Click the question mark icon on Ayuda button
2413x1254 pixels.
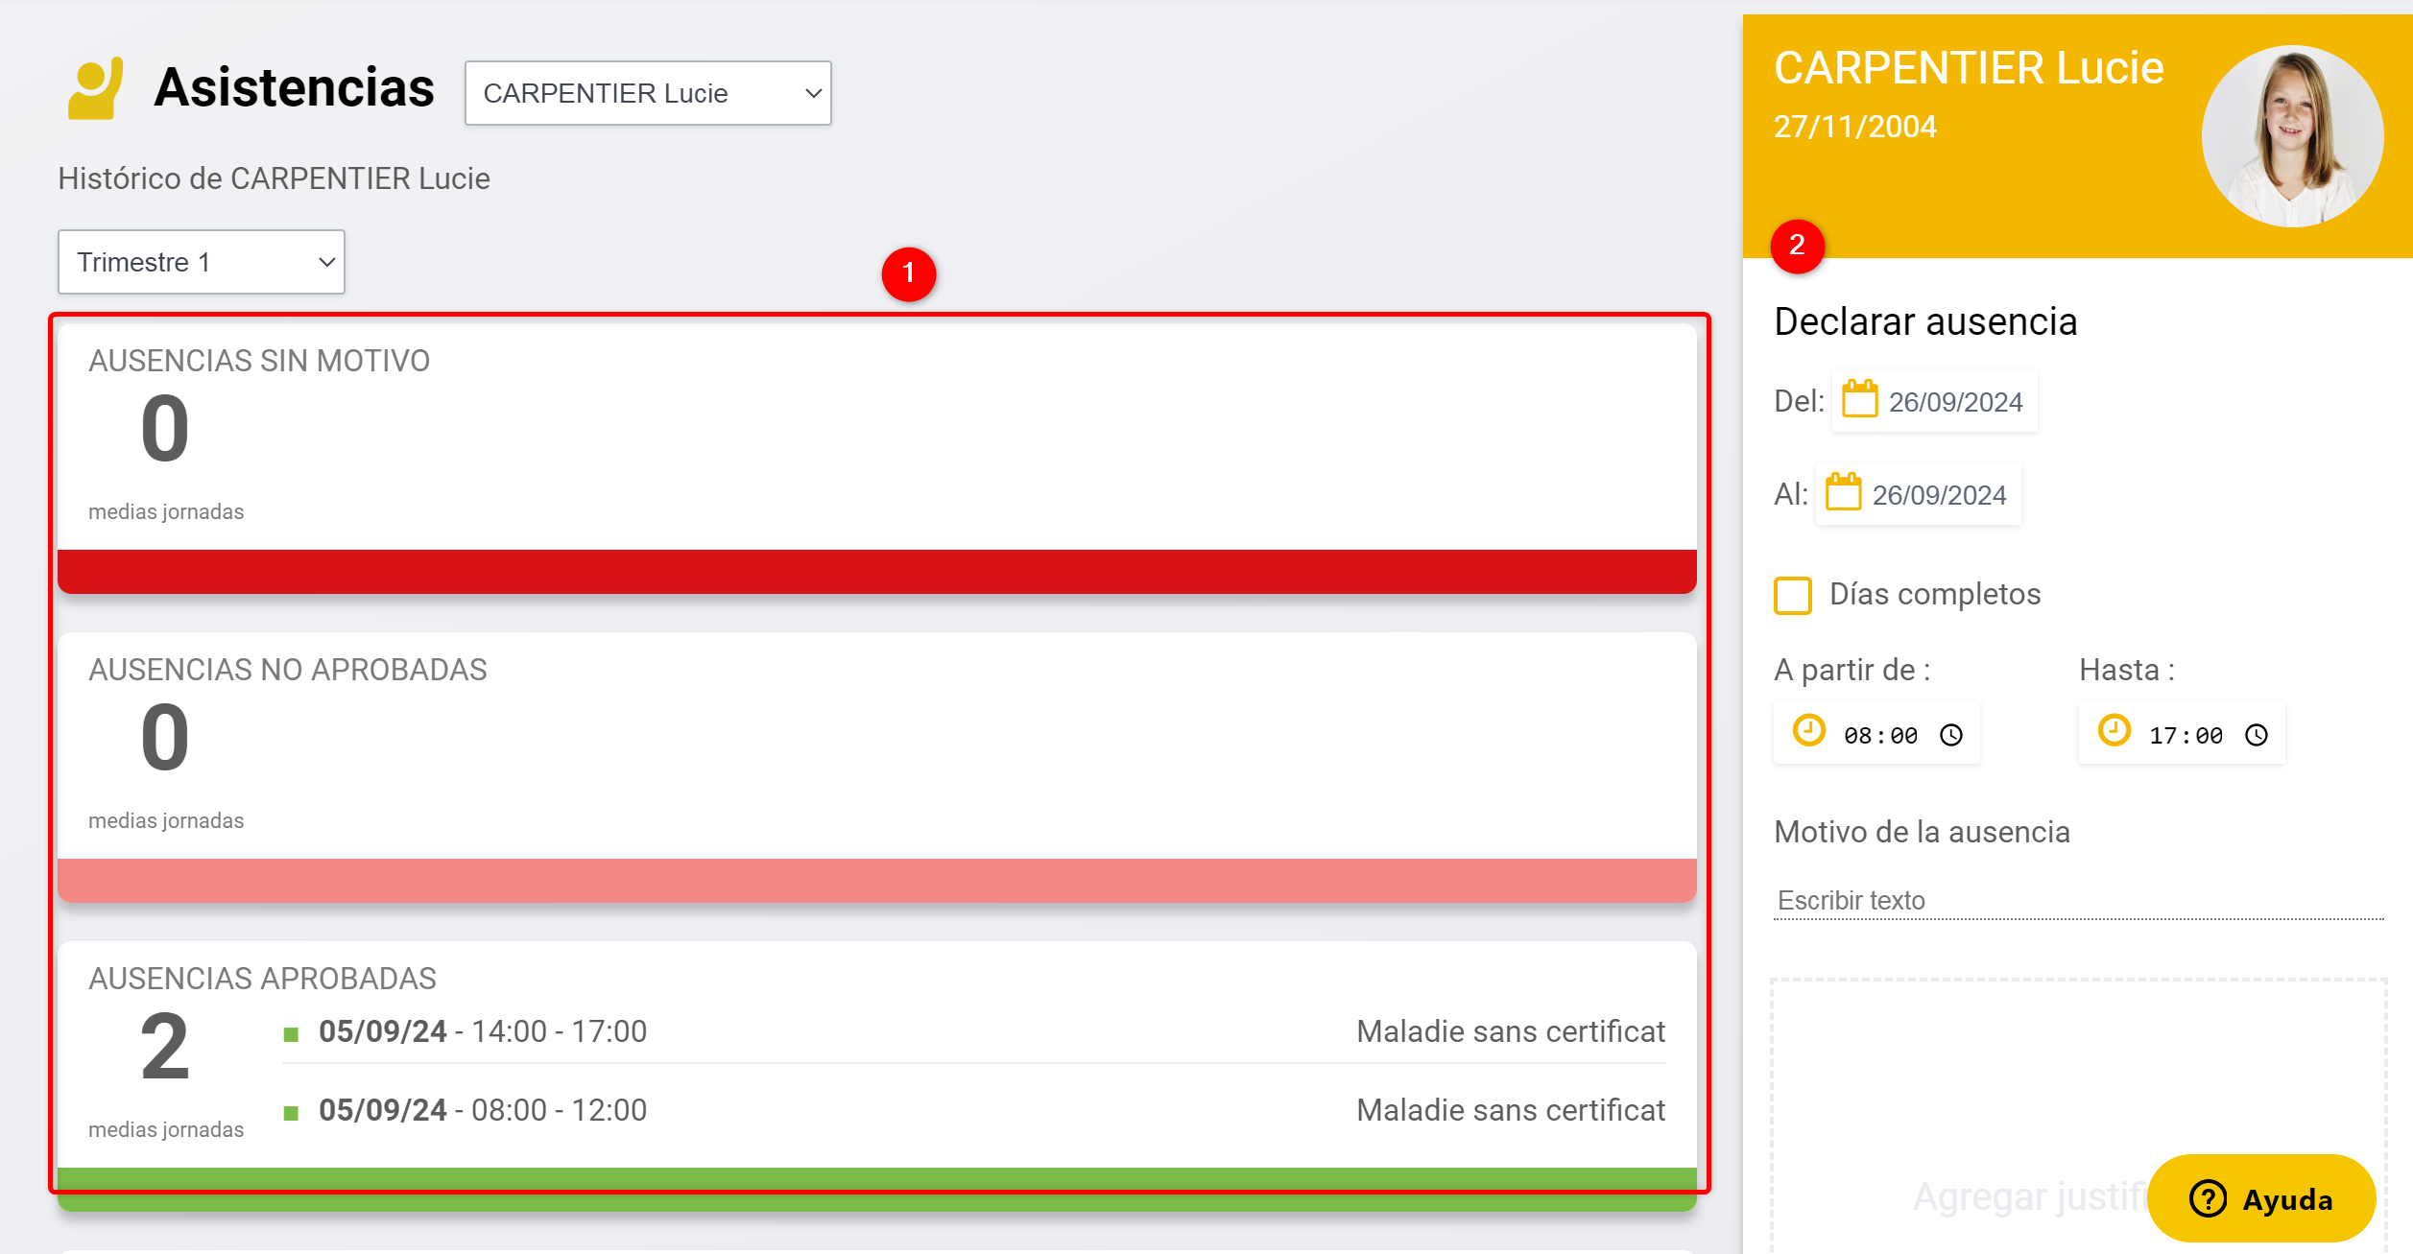[2209, 1198]
